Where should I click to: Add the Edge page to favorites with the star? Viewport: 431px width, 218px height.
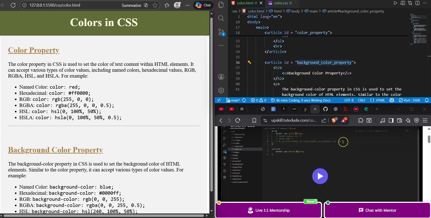(155, 5)
